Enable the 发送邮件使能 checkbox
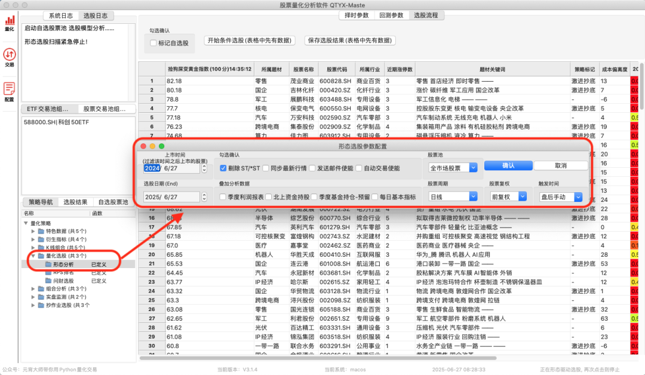The image size is (645, 375). point(312,168)
